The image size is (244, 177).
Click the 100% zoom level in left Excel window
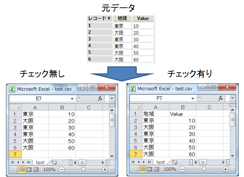49,169
